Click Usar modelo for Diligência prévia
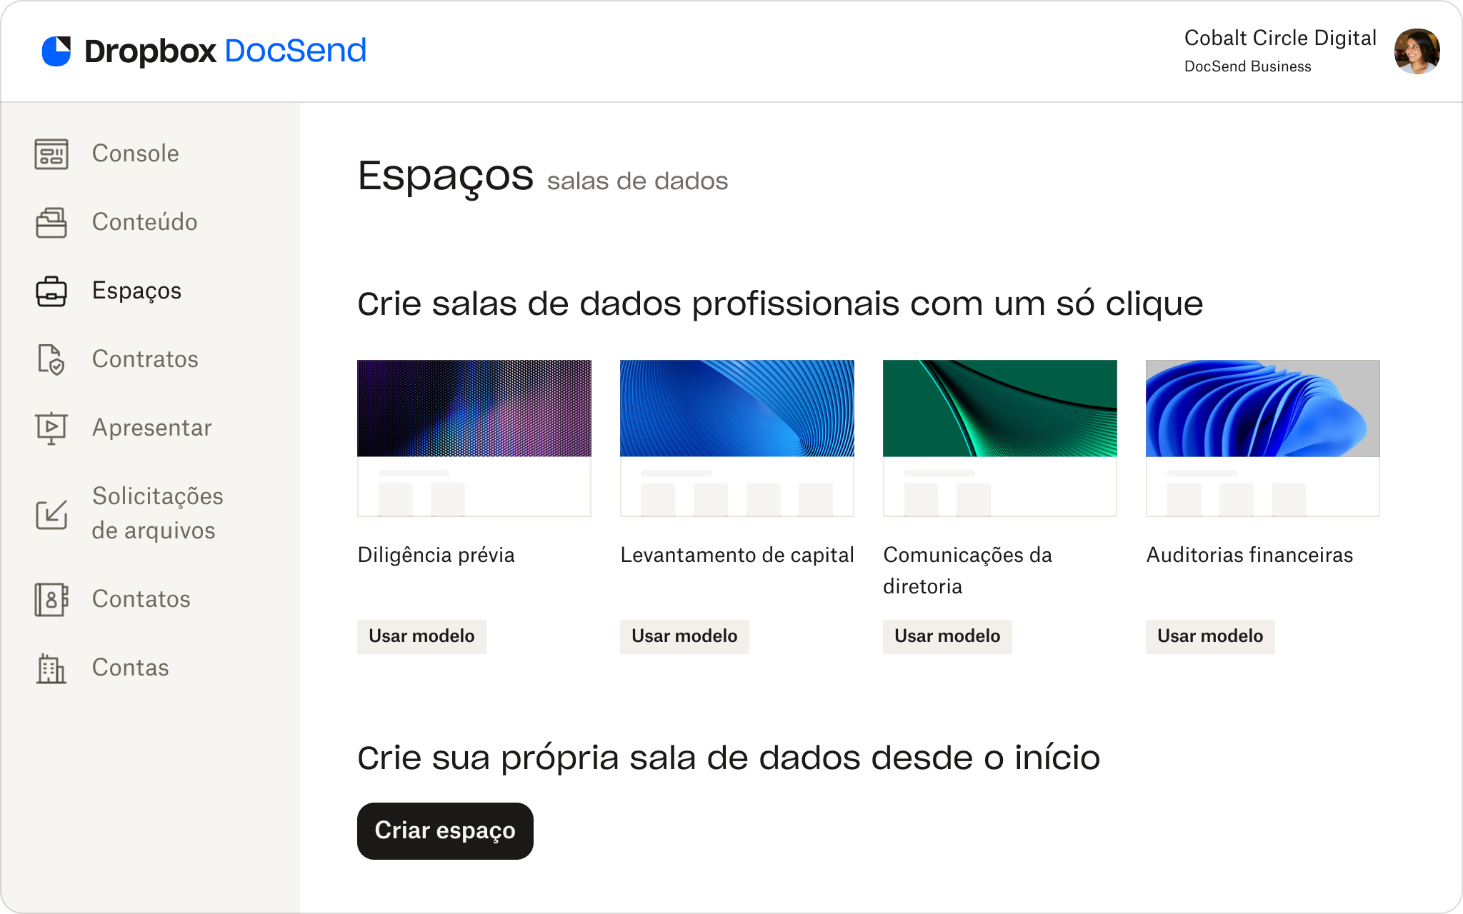Screen dimensions: 1463x914 point(420,635)
